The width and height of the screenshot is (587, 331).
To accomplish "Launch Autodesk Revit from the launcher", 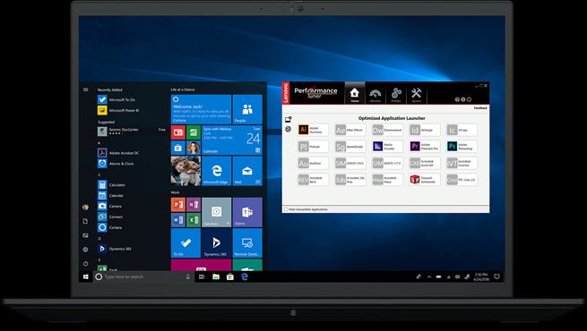I will [x=313, y=180].
